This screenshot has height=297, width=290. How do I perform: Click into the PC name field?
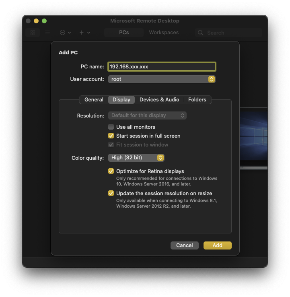[162, 67]
